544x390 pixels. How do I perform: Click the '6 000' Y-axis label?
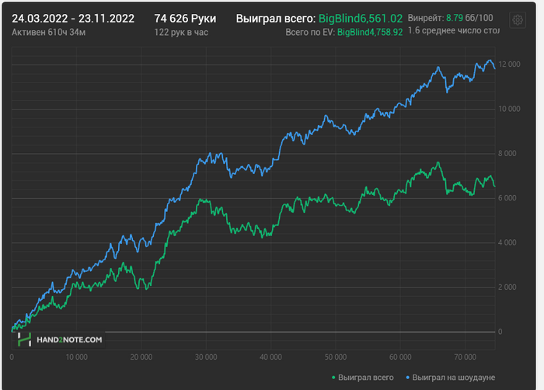click(x=507, y=198)
